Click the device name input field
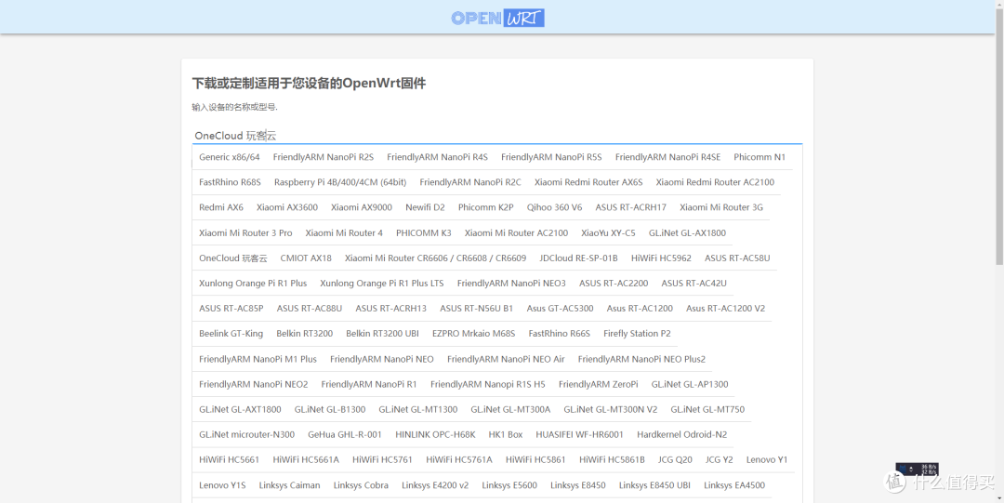 point(496,136)
